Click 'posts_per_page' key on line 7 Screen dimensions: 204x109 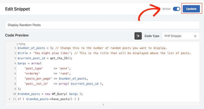[38, 79]
